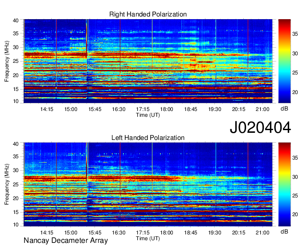The height and width of the screenshot is (246, 303).
Task: Click the "15" frequency tick of the Left Handed plot
Action: click(x=16, y=213)
